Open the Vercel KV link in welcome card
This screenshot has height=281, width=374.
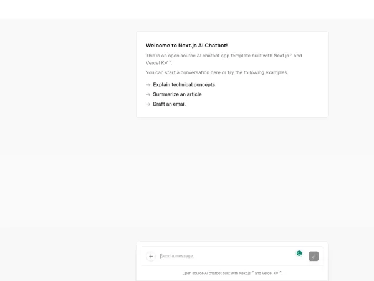(158, 63)
